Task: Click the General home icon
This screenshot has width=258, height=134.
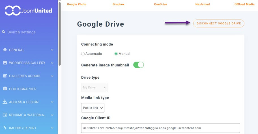Action: click(5, 50)
